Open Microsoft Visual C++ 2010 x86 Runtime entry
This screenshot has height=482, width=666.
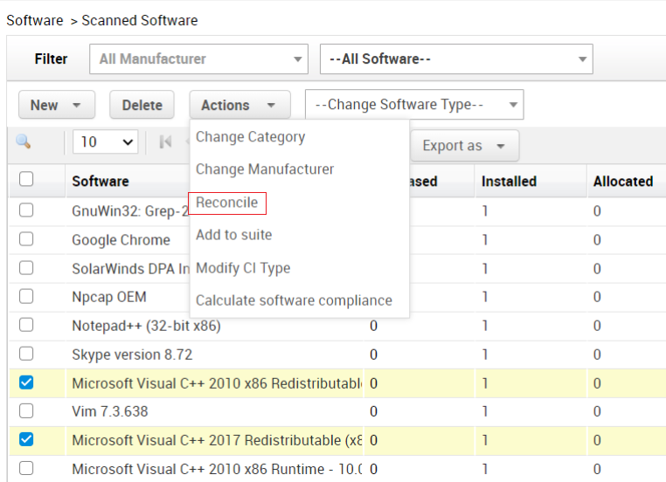217,469
